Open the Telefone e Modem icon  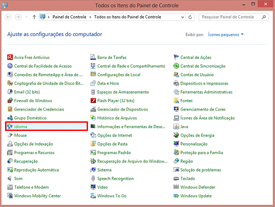(x=10, y=187)
